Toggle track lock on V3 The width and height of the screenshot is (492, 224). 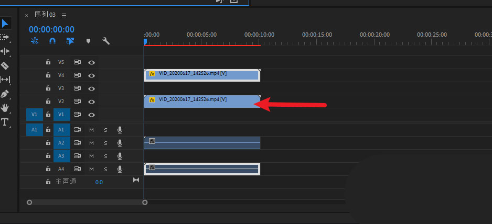(x=48, y=88)
